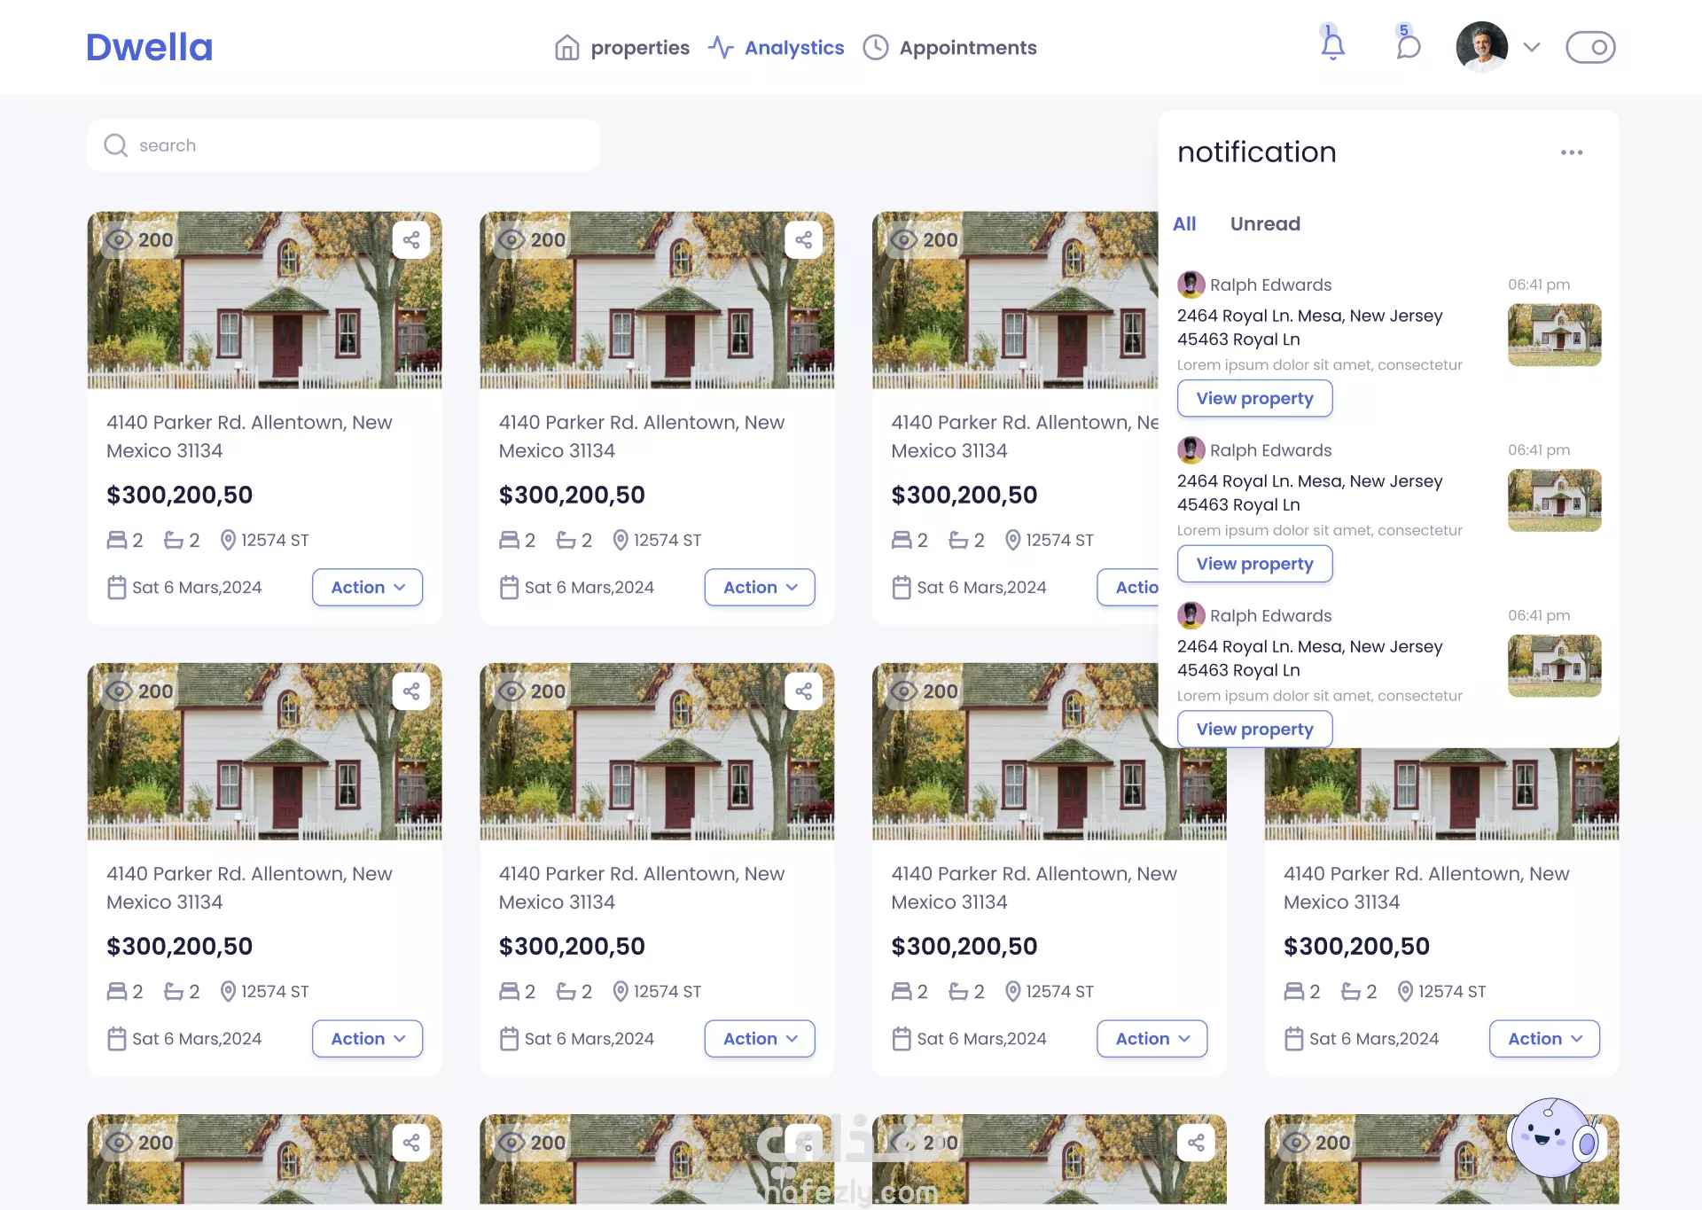Open first notification's house thumbnail
Screen dimensions: 1702x1210
1554,335
